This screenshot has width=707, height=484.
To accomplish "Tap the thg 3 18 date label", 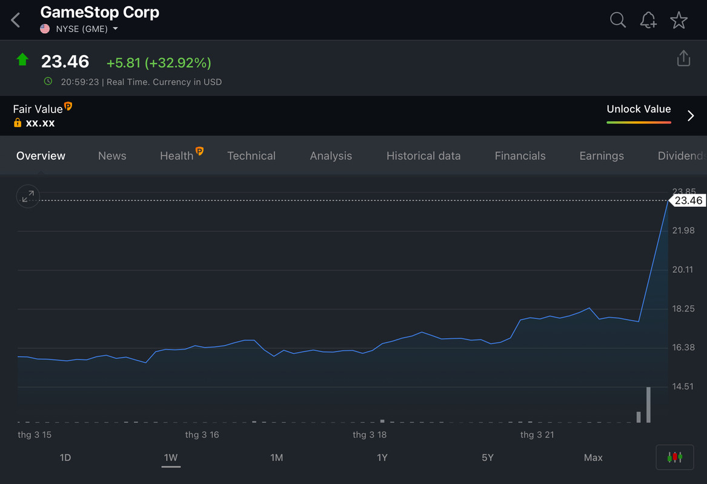I will pyautogui.click(x=370, y=435).
